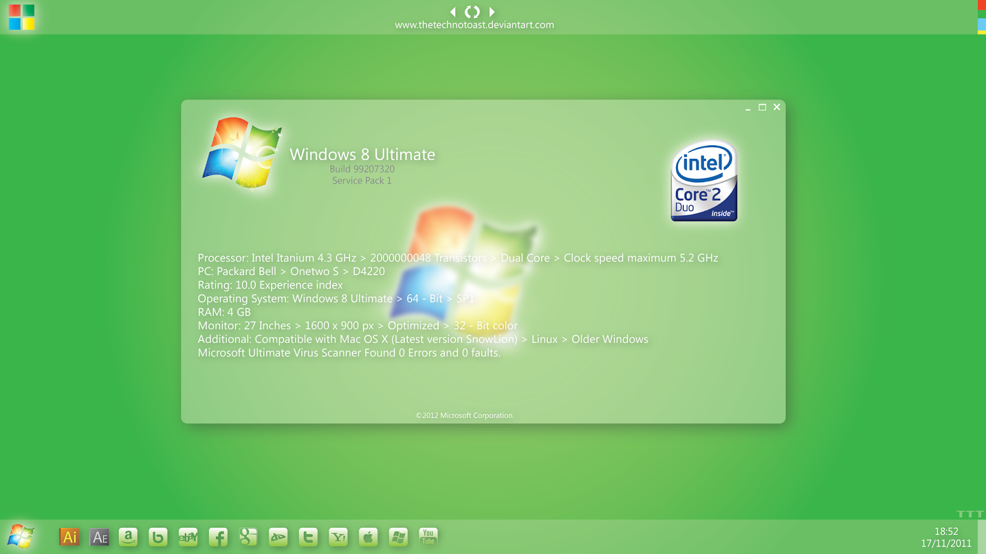Open the eBay taskbar icon
This screenshot has height=554, width=986.
pos(188,537)
